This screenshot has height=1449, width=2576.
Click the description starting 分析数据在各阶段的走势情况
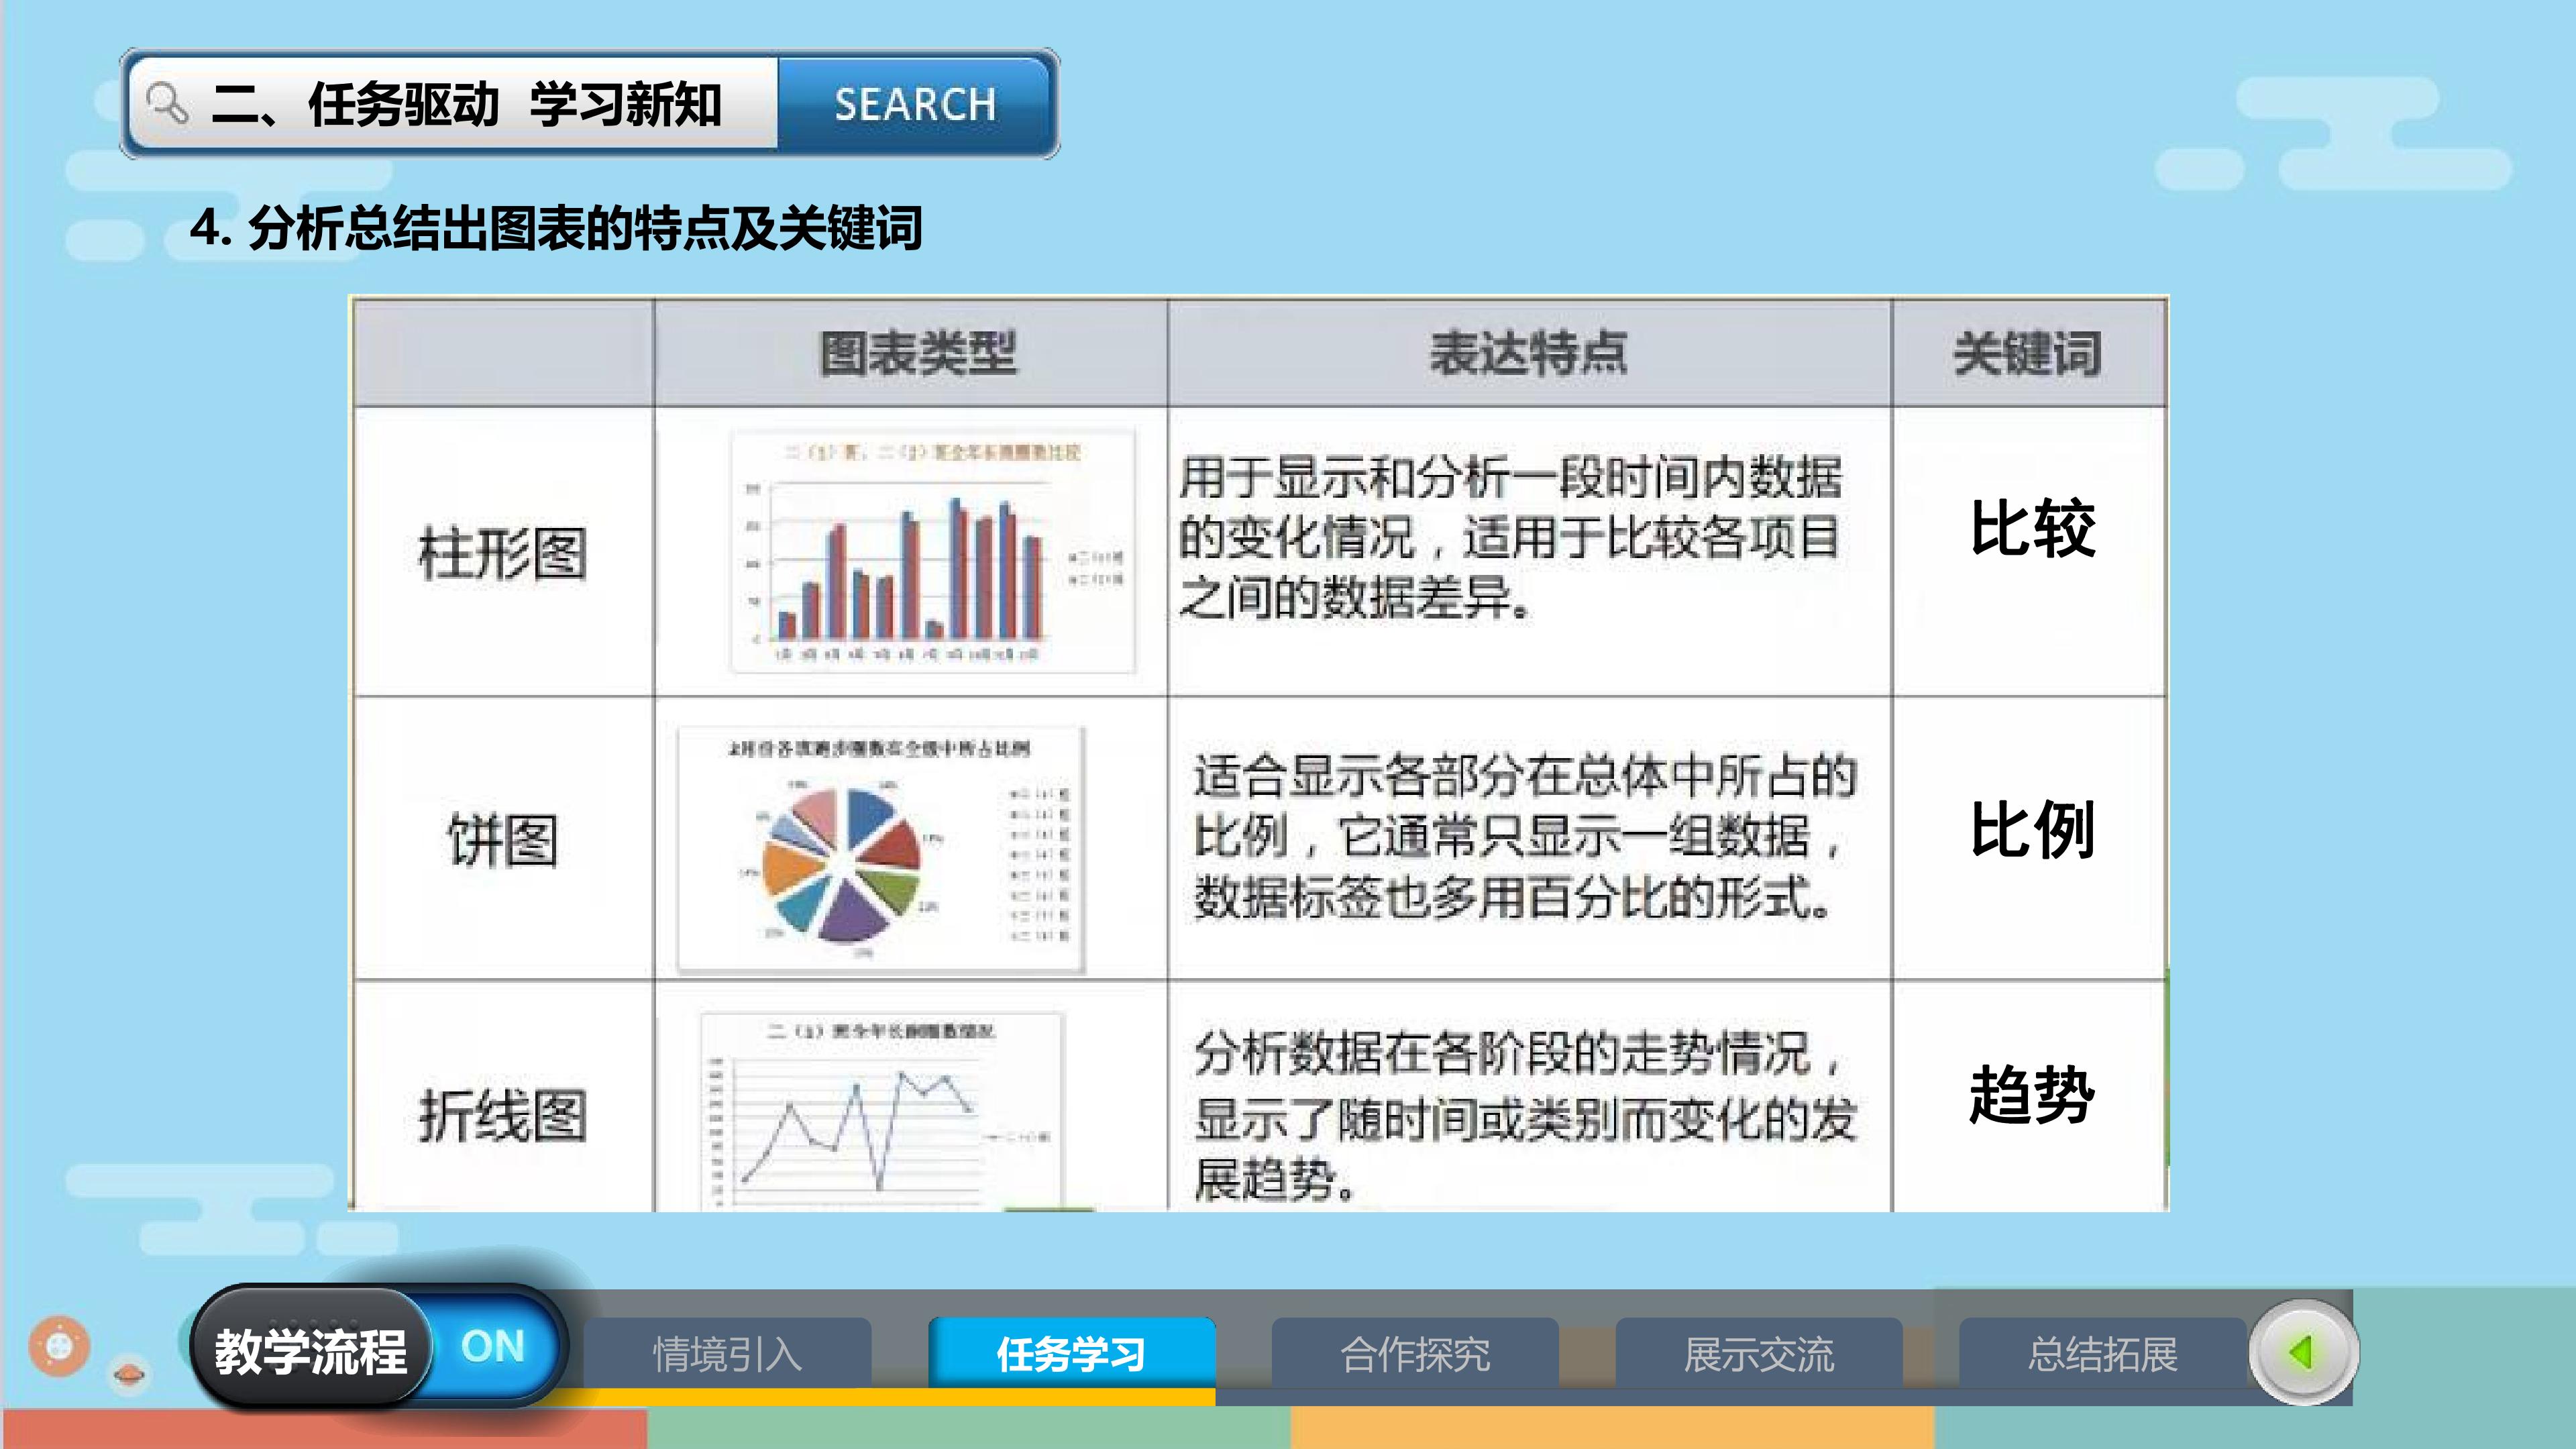click(x=1526, y=1116)
